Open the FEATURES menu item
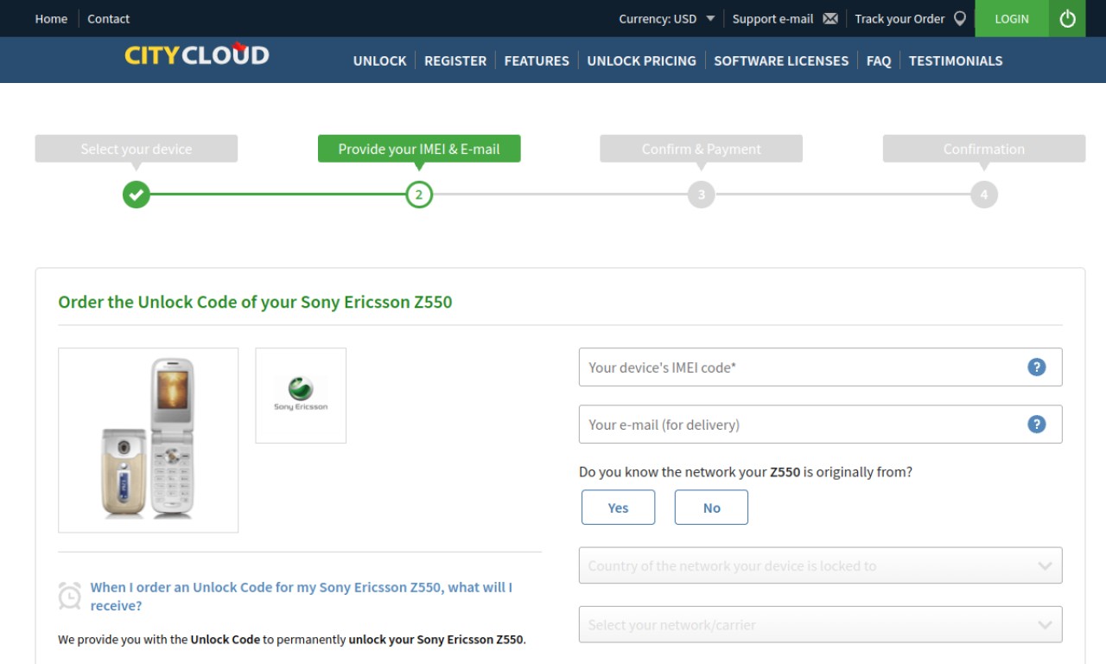This screenshot has height=664, width=1106. pyautogui.click(x=537, y=61)
